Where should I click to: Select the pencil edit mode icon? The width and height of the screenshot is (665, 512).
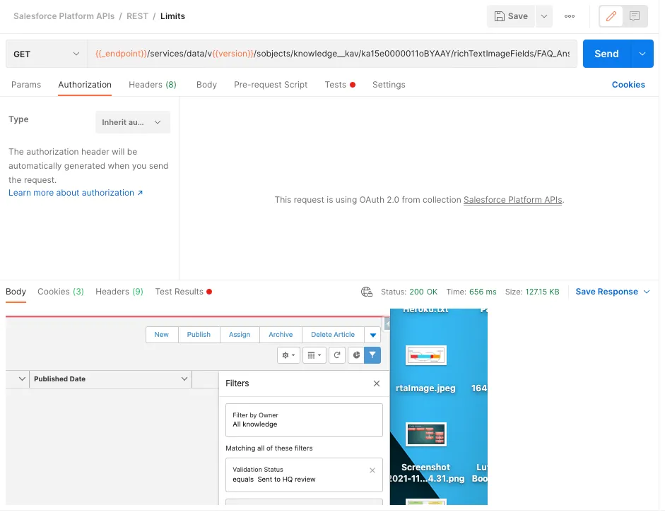point(611,16)
